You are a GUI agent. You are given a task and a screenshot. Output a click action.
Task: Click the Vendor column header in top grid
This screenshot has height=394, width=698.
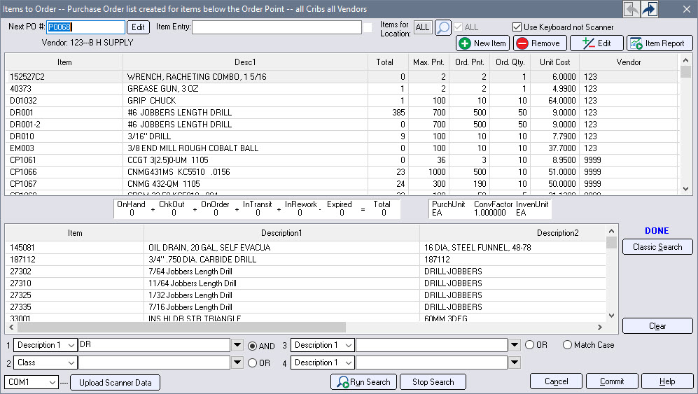(628, 62)
